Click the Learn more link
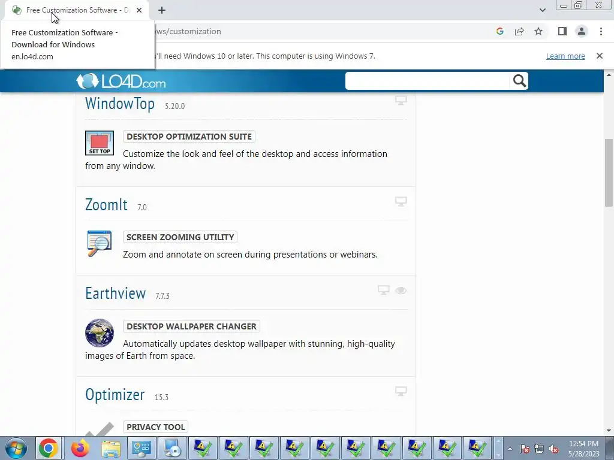The image size is (614, 460). coord(565,56)
